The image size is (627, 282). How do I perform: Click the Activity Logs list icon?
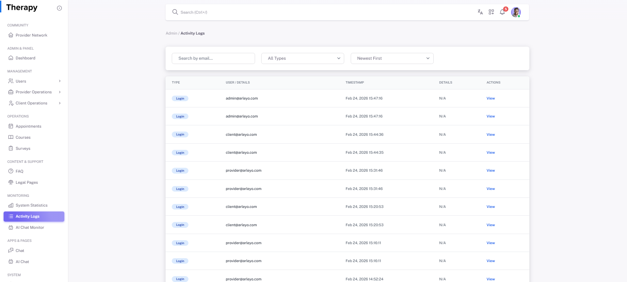[x=11, y=216]
